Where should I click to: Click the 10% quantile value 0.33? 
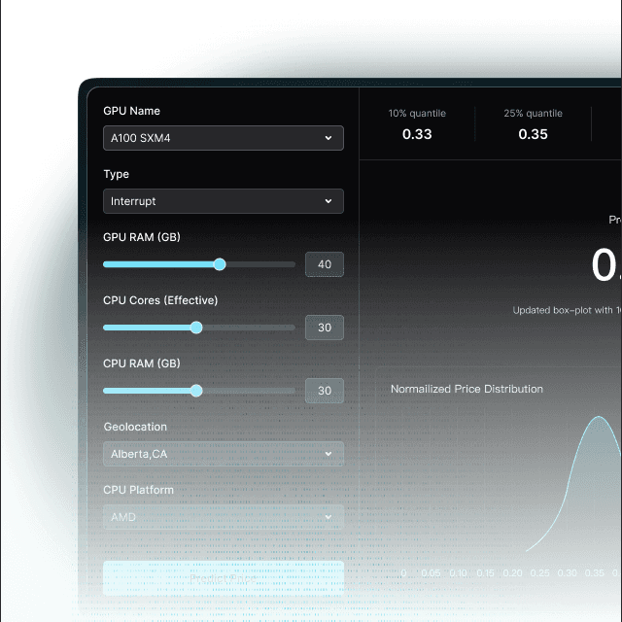pos(417,134)
